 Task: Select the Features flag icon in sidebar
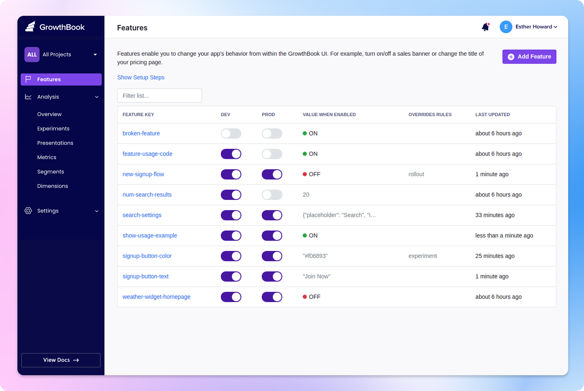tap(28, 79)
